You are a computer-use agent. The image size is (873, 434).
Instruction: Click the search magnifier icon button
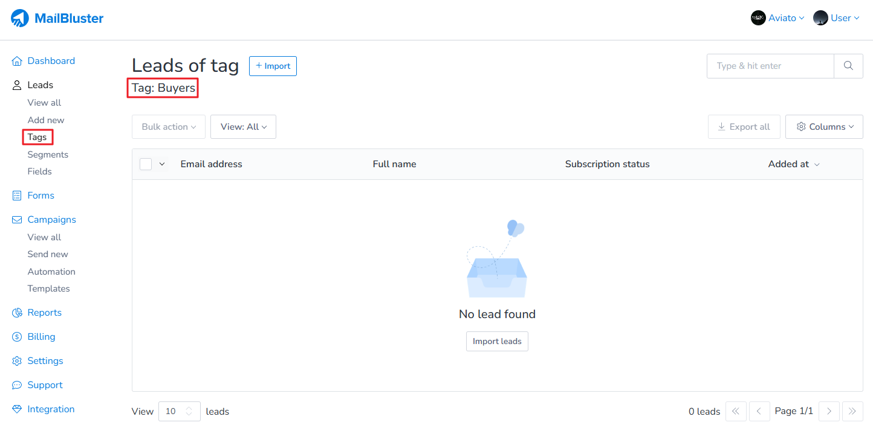tap(848, 66)
